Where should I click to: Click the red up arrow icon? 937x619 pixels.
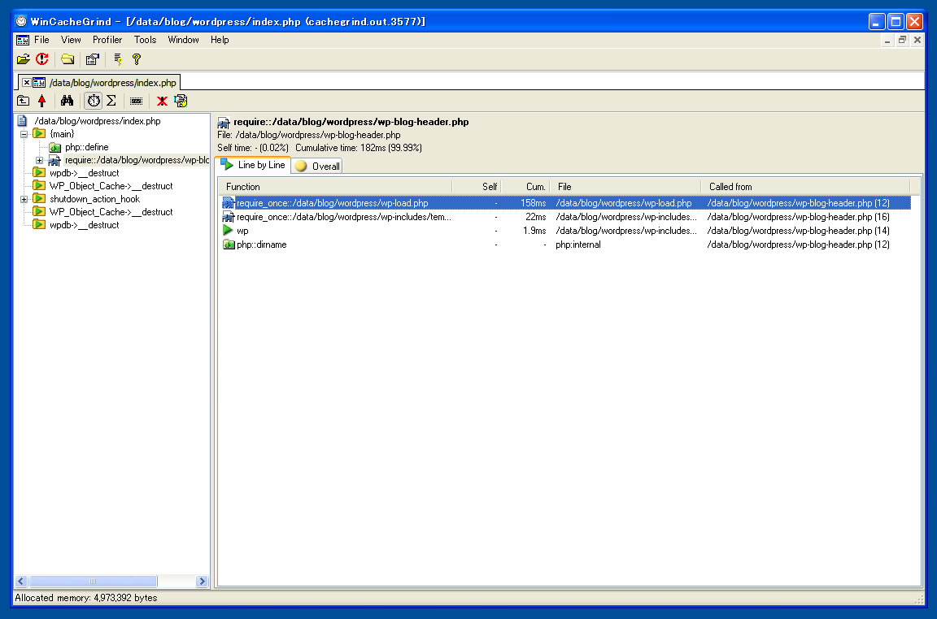click(42, 101)
